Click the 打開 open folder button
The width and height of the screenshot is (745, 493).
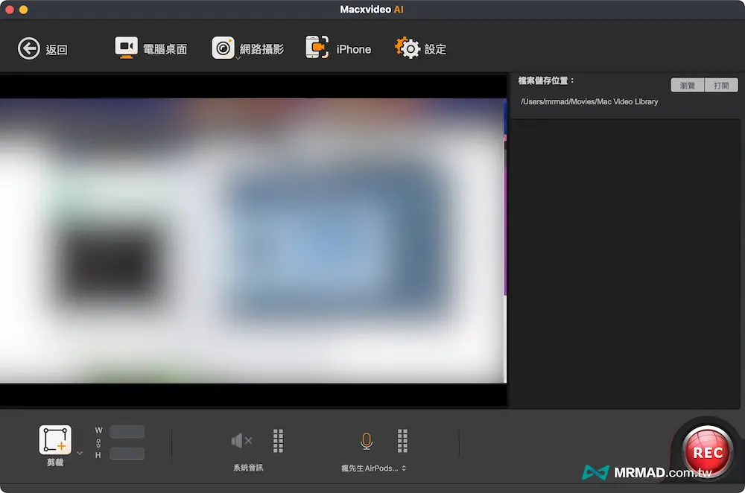(721, 86)
